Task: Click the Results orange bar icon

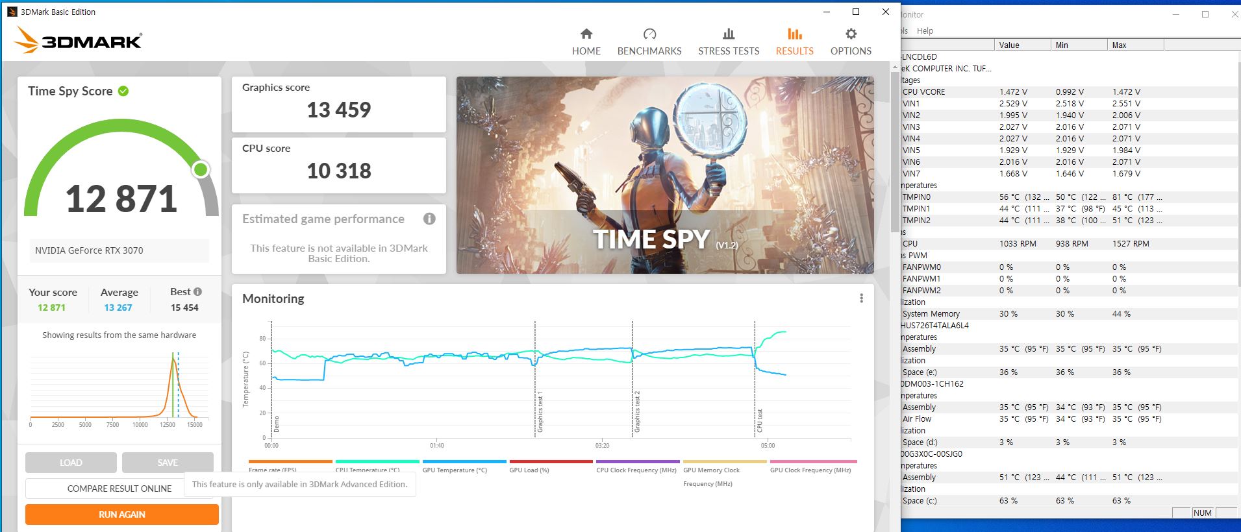Action: point(794,34)
